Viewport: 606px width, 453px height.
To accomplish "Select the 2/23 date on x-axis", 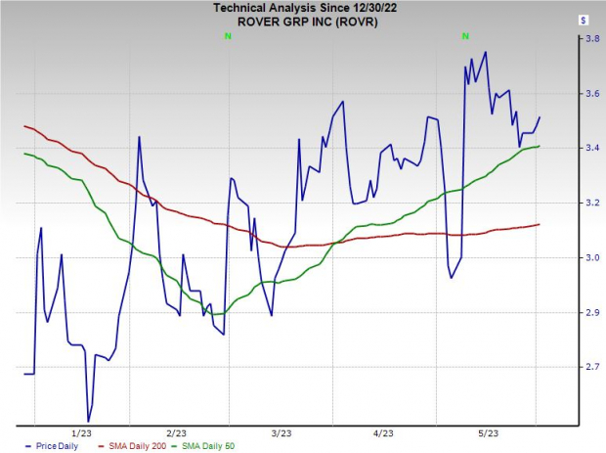I will [176, 433].
